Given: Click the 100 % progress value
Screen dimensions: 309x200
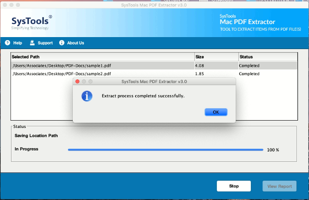Looking at the screenshot, I should pyautogui.click(x=273, y=150).
